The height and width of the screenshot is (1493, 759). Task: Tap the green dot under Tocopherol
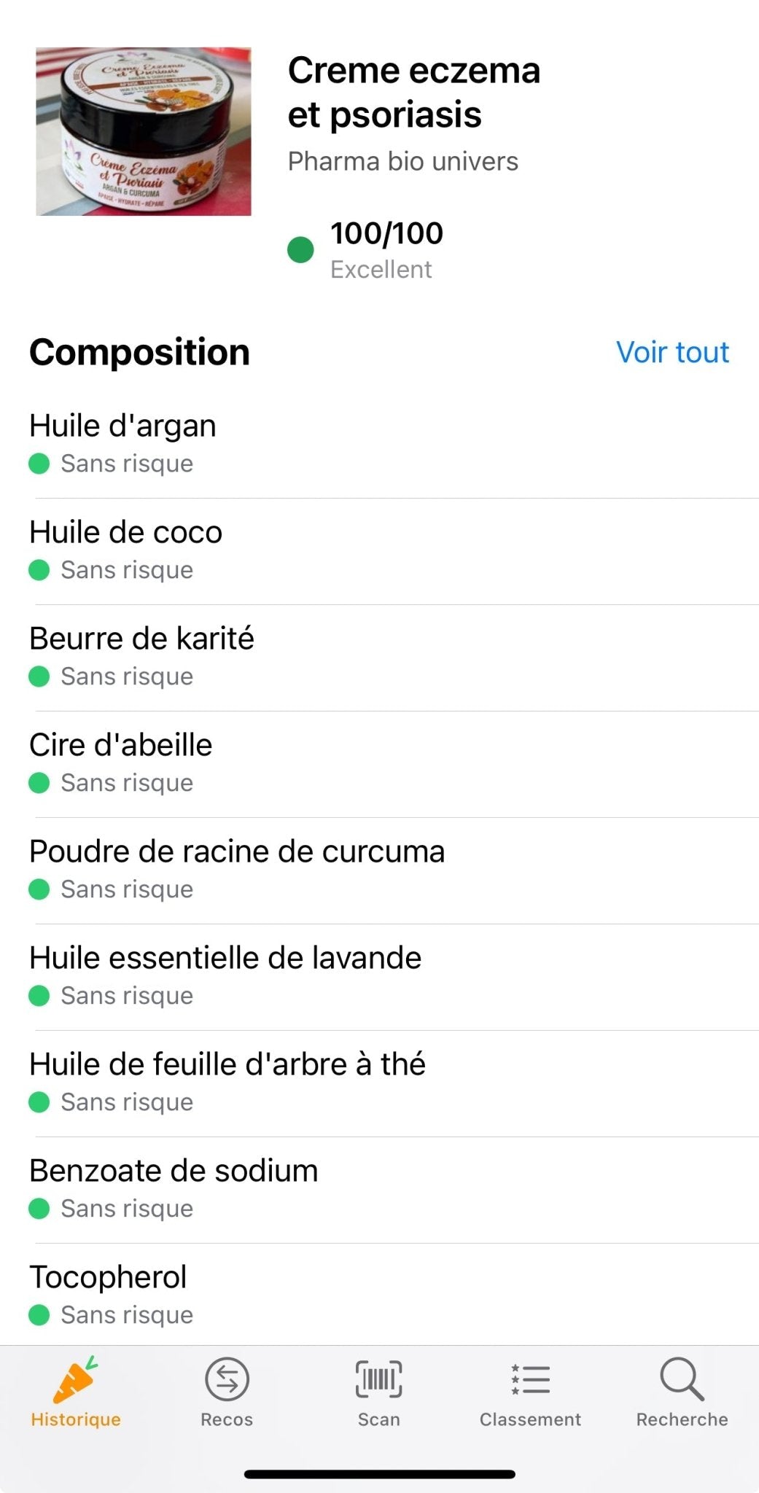pyautogui.click(x=39, y=1315)
